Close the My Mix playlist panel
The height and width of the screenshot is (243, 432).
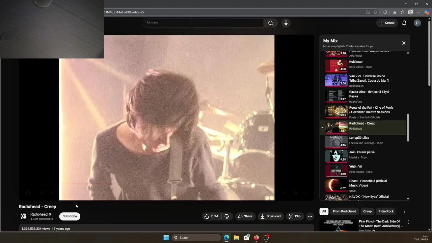click(404, 43)
